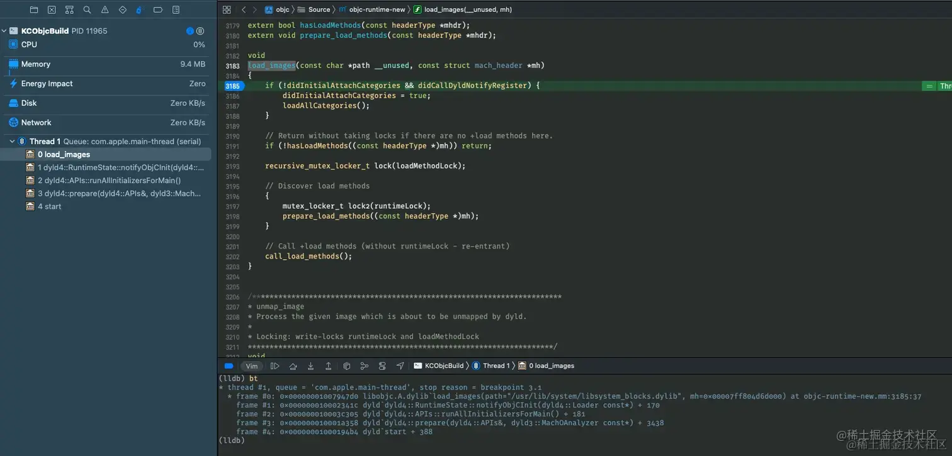
Task: Go back in editor history
Action: 244,10
